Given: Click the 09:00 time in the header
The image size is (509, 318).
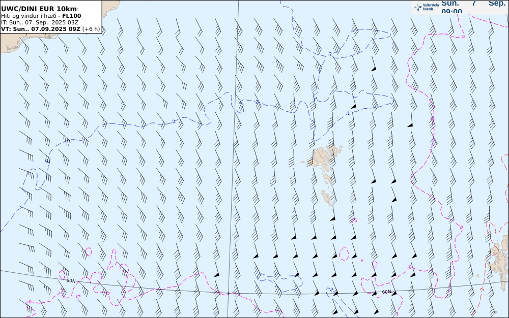Looking at the screenshot, I should 451,11.
